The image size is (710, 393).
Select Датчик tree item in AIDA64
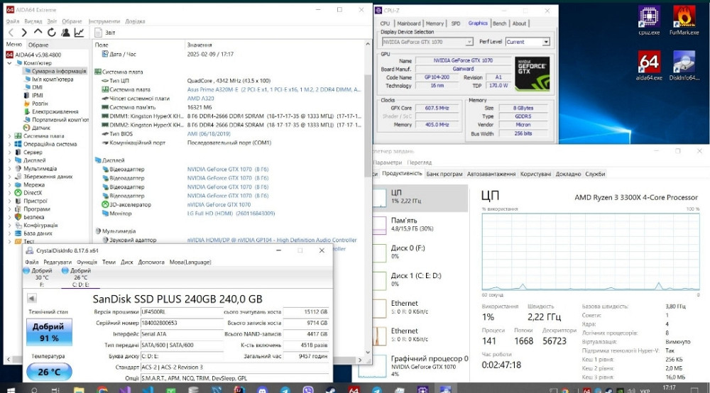(36, 128)
